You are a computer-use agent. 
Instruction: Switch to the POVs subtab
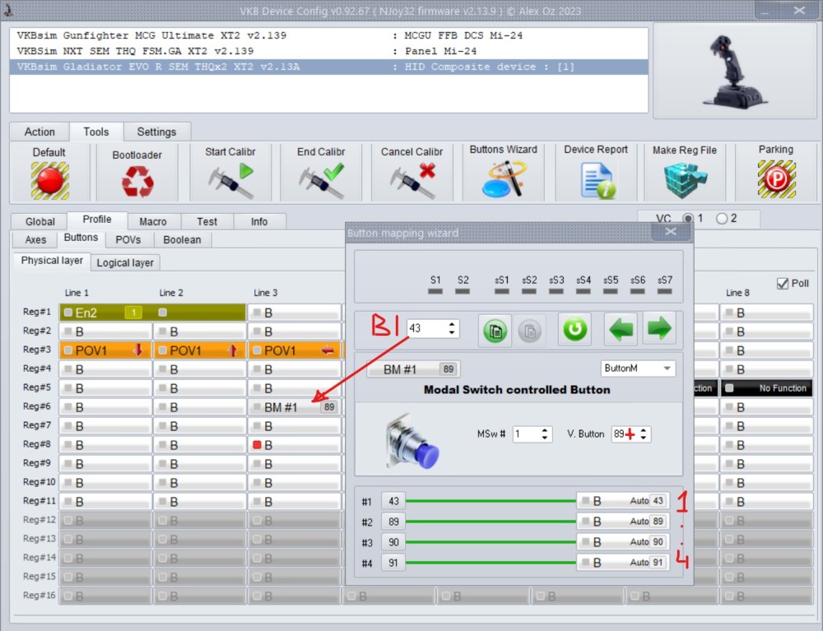point(128,239)
